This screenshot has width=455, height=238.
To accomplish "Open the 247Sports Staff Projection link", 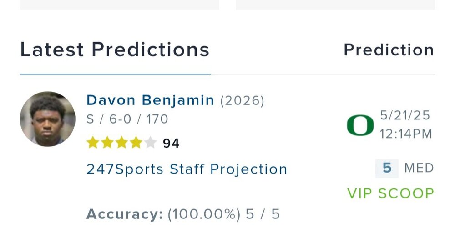I will [187, 169].
